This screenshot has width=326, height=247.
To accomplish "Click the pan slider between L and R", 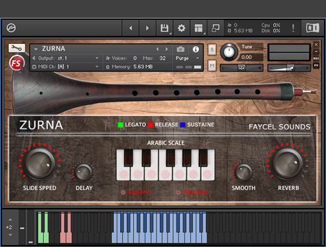I will 242,68.
